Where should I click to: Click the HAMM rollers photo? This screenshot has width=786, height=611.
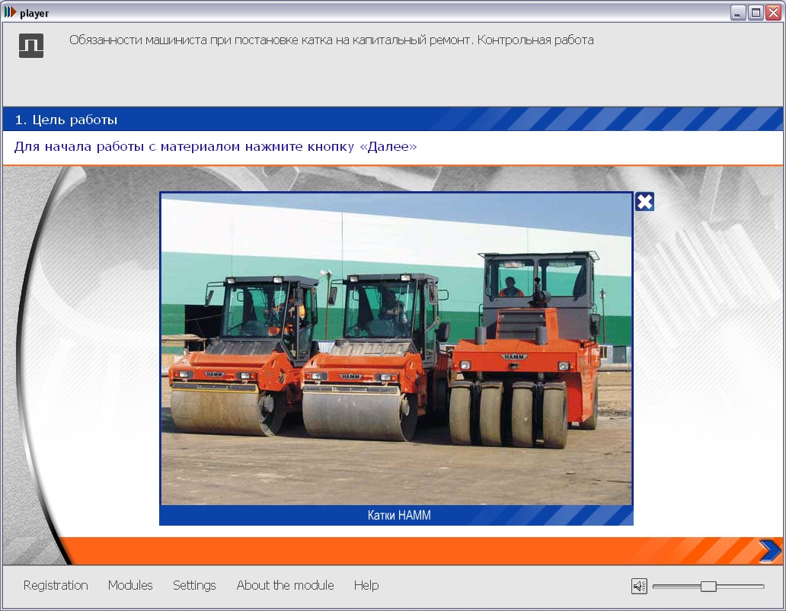click(x=396, y=350)
